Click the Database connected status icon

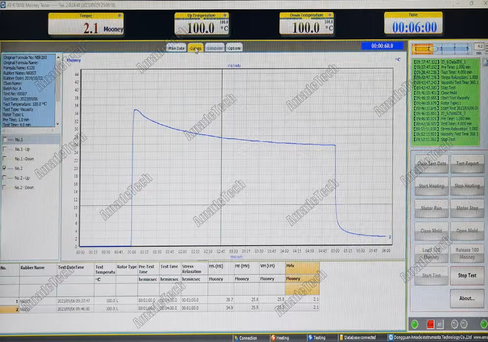click(341, 338)
